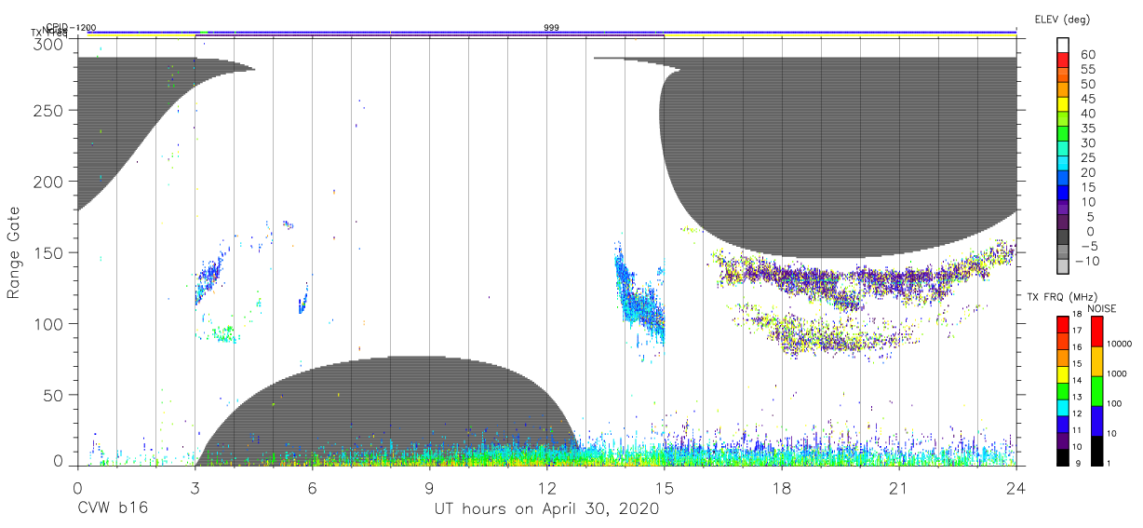Click the '200' tick on Range Gate axis
Screen dimensions: 1143x528
pos(48,183)
